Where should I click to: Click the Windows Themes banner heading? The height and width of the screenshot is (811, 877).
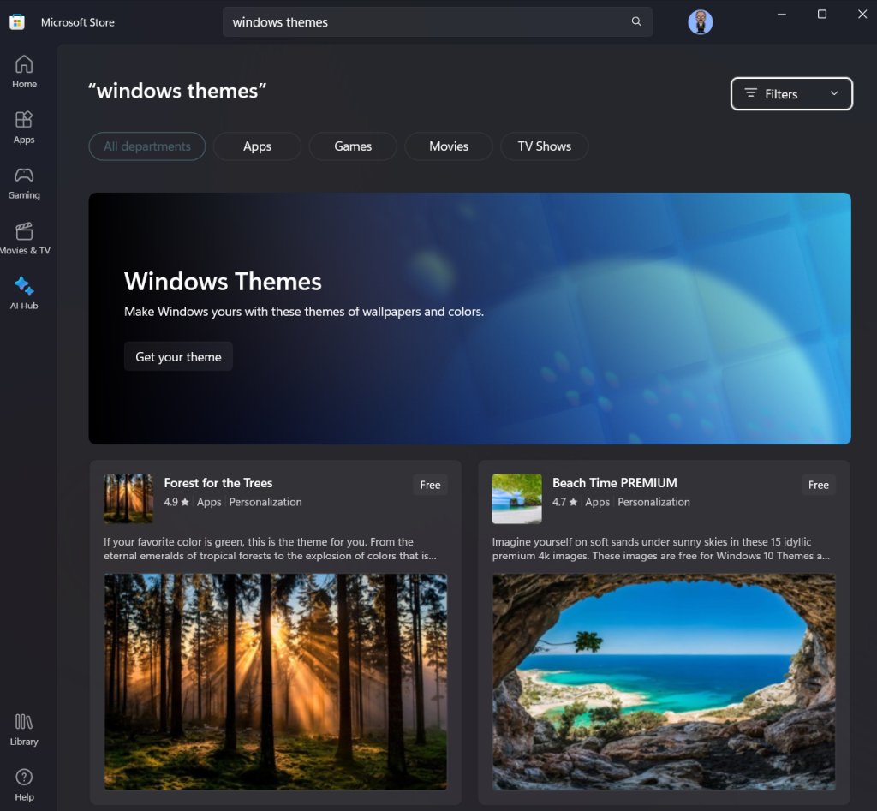[223, 282]
